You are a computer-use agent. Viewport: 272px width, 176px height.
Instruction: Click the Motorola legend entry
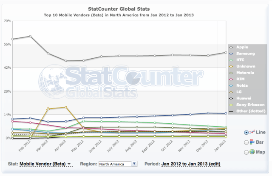pos(245,72)
